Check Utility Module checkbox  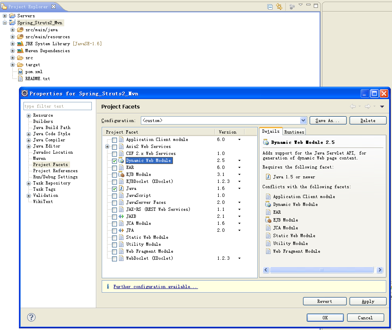click(x=114, y=245)
